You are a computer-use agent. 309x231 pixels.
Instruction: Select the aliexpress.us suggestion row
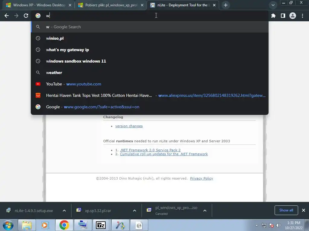click(150, 95)
